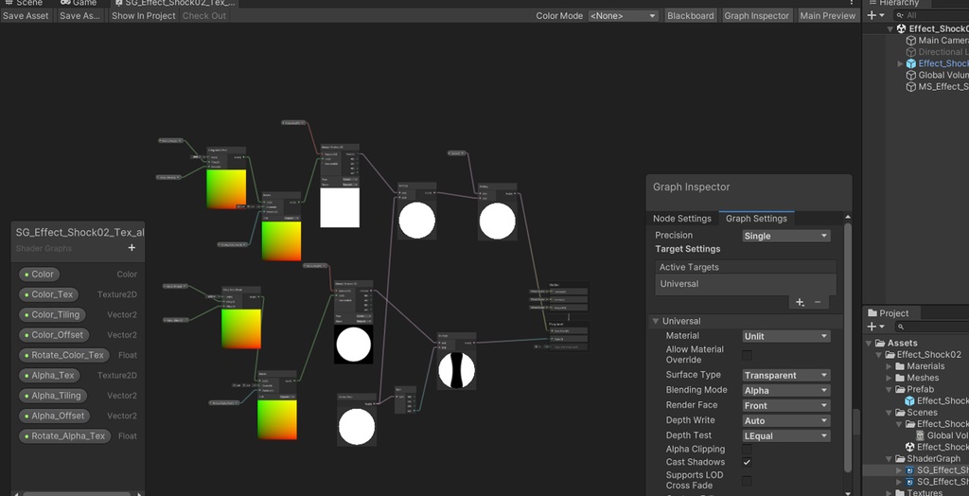Click the Directional Light object icon

pyautogui.click(x=910, y=52)
